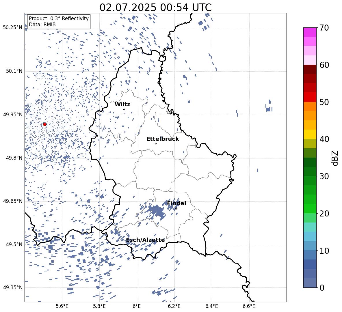Click the 5.8°E longitude label
342x312 pixels.
tap(99, 307)
